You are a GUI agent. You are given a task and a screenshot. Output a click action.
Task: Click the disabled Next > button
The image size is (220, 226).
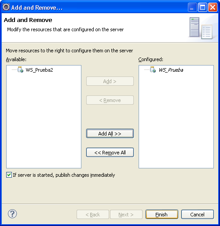(126, 215)
